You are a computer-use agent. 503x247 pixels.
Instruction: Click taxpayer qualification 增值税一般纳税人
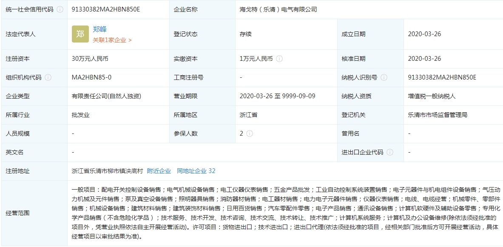432,96
